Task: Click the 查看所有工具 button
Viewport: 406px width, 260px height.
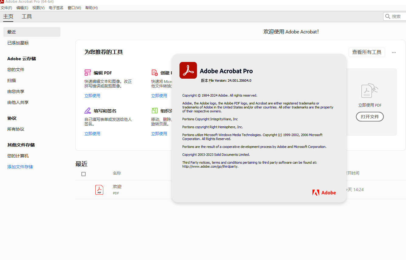Action: pos(367,52)
